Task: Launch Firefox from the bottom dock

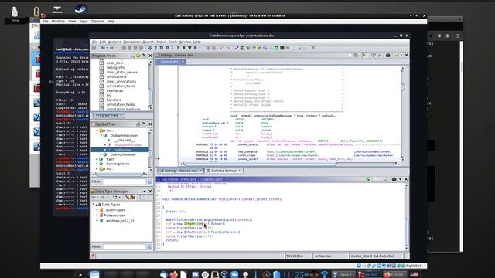Action: pyautogui.click(x=173, y=274)
